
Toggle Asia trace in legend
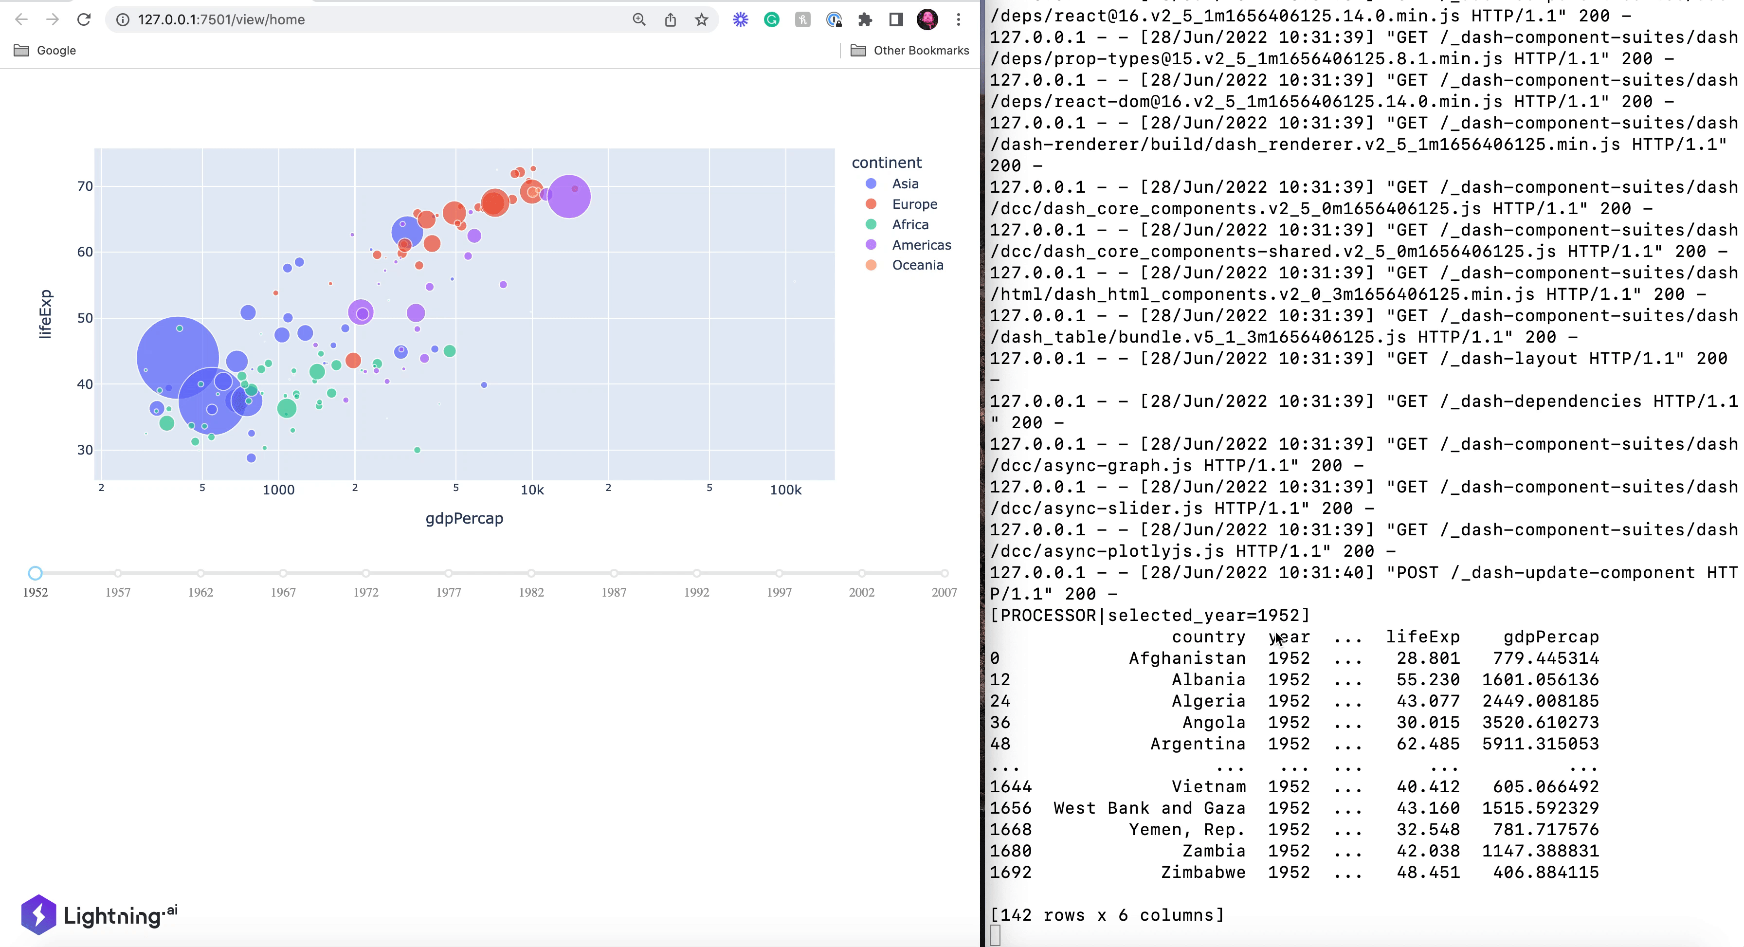(x=905, y=183)
